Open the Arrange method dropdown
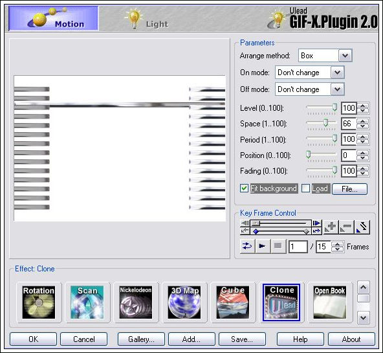383x353 pixels. pos(345,56)
